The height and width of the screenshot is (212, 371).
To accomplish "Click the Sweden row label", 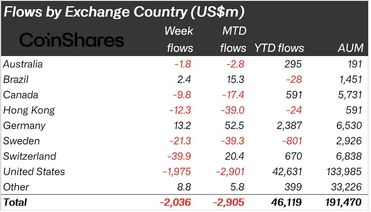I will tap(22, 141).
